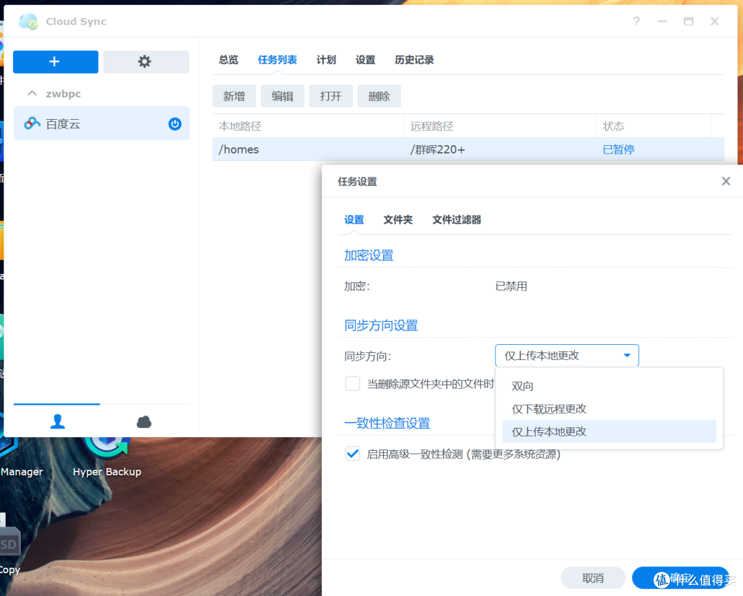
Task: Switch to 文件过滤器 tab
Action: click(457, 220)
